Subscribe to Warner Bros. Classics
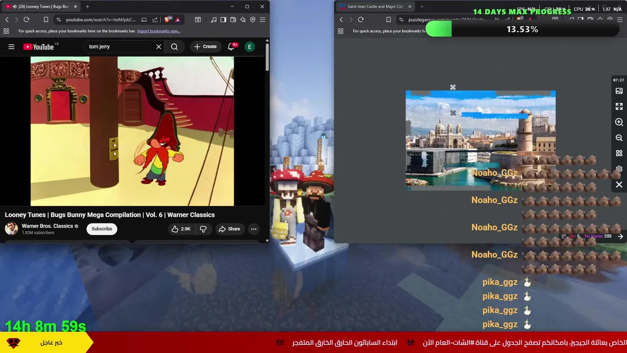Screen dimensions: 627x353 click(102, 229)
